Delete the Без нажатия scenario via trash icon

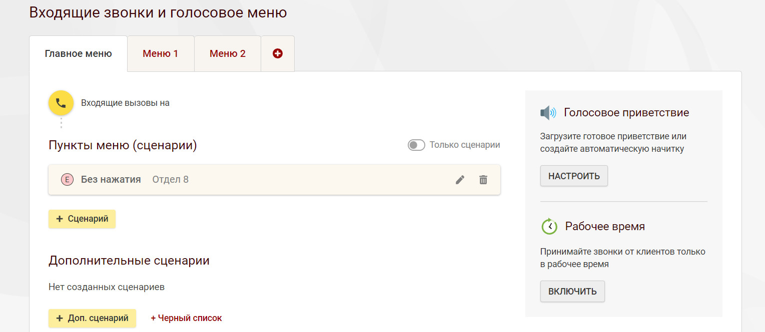pos(483,180)
